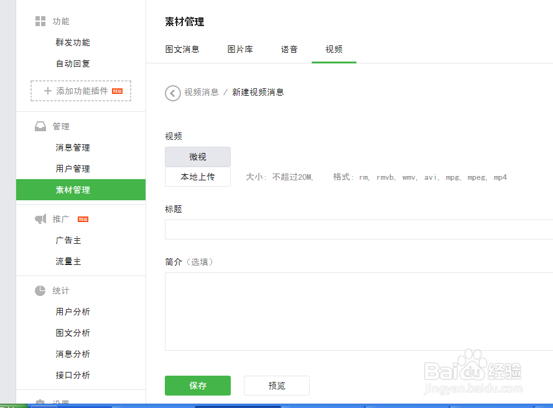Go to 用户分析 under 统计

point(72,312)
